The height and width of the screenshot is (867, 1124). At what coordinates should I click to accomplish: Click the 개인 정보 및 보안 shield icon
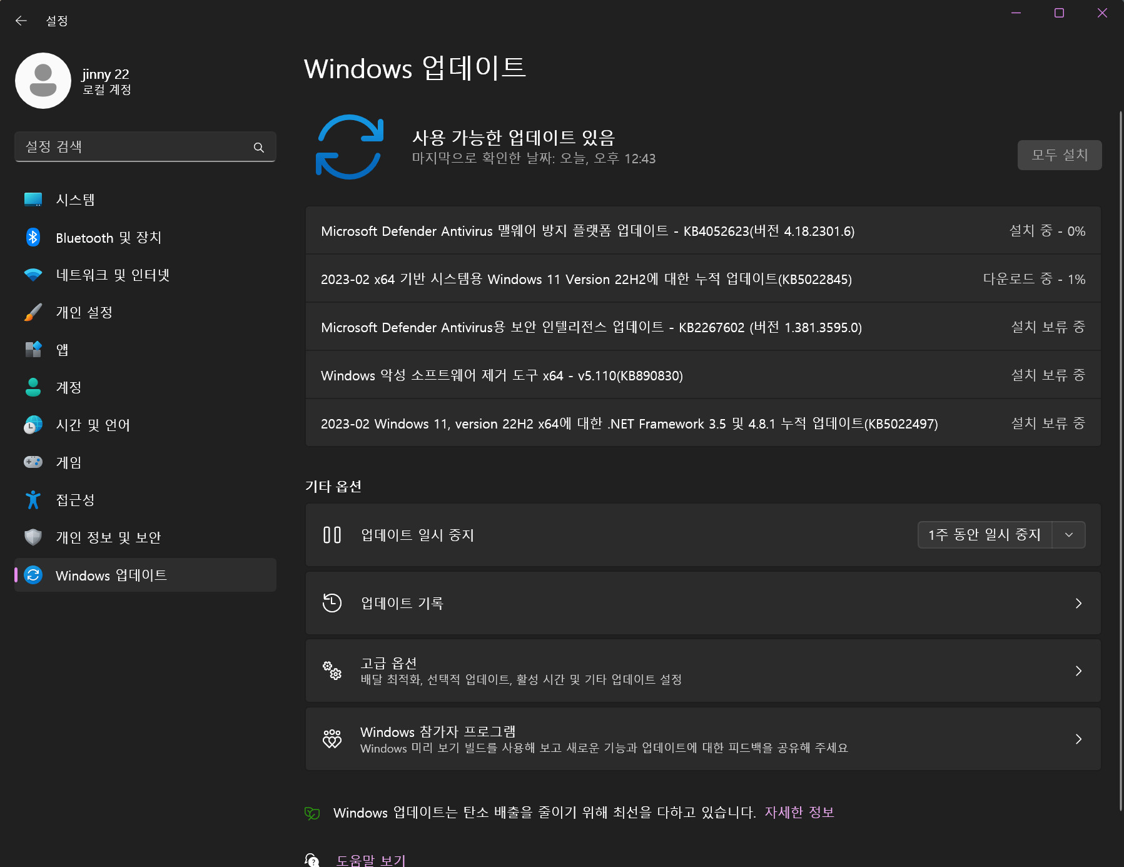pyautogui.click(x=33, y=537)
